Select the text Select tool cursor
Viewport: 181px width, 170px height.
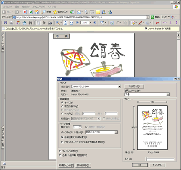coord(44,23)
